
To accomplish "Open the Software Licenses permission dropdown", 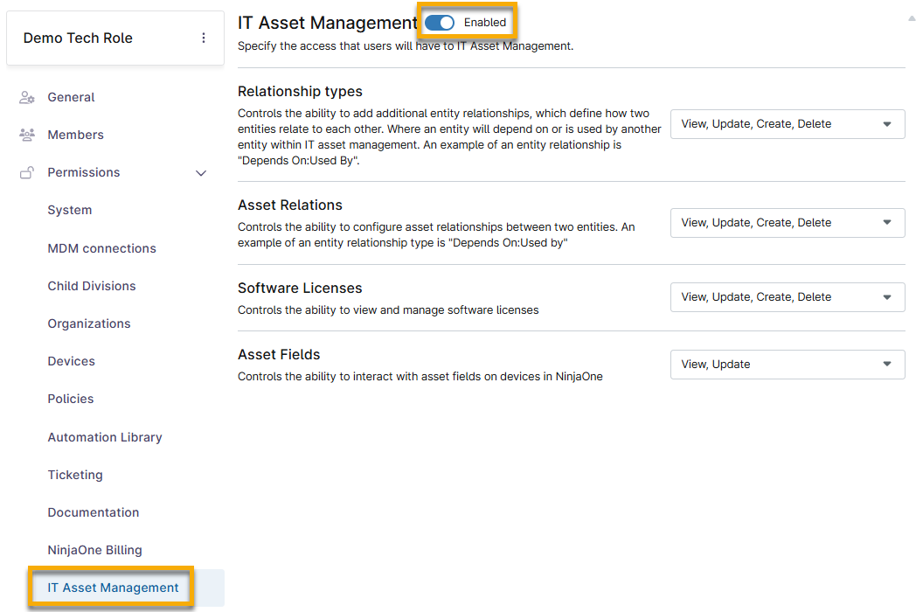I will pyautogui.click(x=787, y=297).
